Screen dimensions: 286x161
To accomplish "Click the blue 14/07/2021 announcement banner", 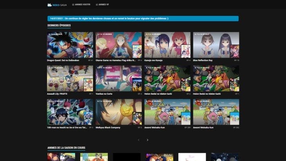I will tap(143, 18).
